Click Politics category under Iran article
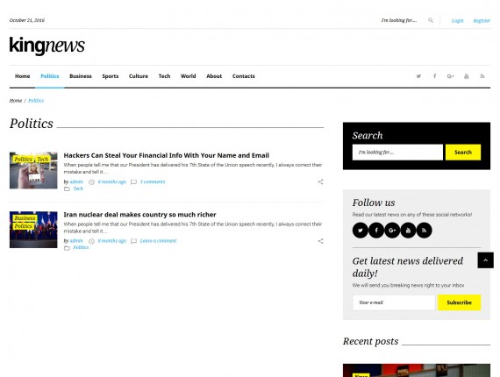 point(81,247)
